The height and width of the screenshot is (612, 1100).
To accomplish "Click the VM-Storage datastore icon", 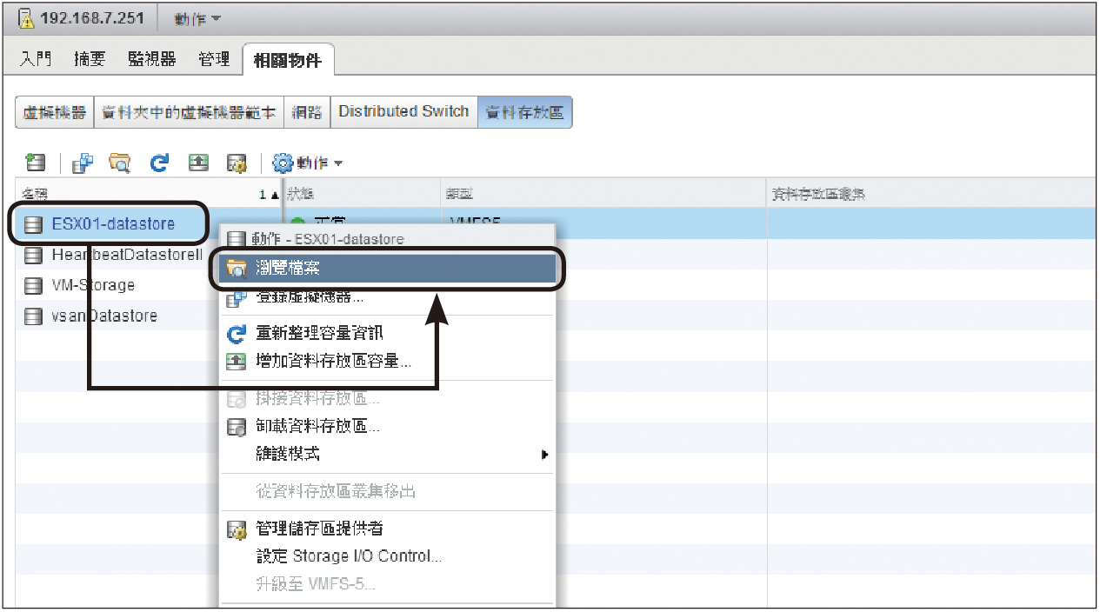I will 34,285.
